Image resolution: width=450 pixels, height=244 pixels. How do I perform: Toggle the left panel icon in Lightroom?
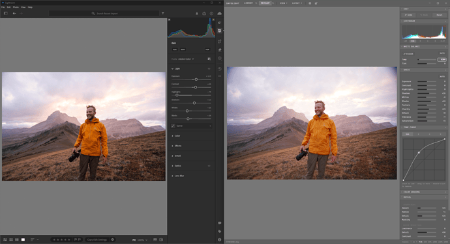tap(5, 13)
